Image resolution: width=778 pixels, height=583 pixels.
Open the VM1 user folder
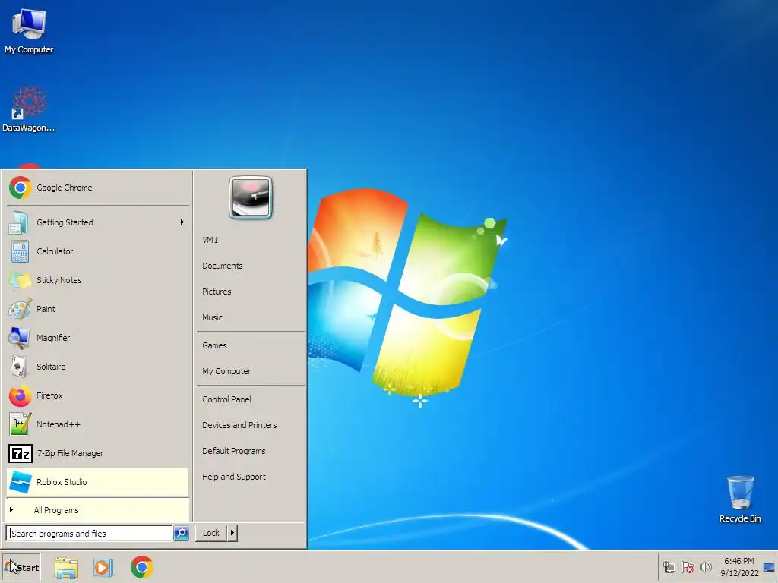click(210, 240)
